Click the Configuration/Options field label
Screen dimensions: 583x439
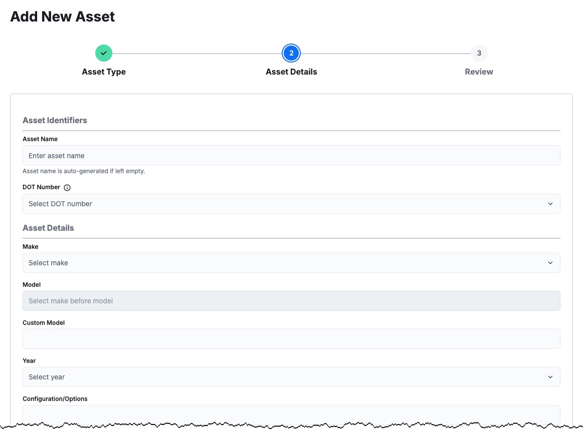pos(55,399)
